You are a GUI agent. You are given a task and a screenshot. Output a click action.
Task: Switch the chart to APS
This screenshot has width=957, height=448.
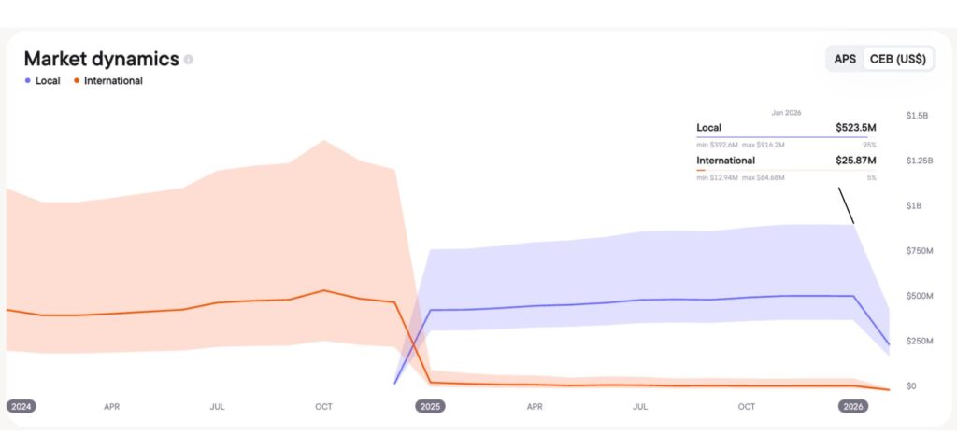coord(845,59)
